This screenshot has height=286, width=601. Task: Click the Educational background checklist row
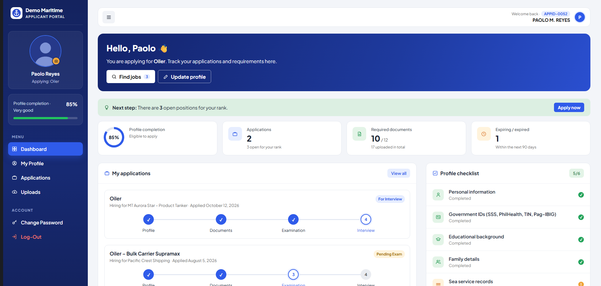point(508,240)
